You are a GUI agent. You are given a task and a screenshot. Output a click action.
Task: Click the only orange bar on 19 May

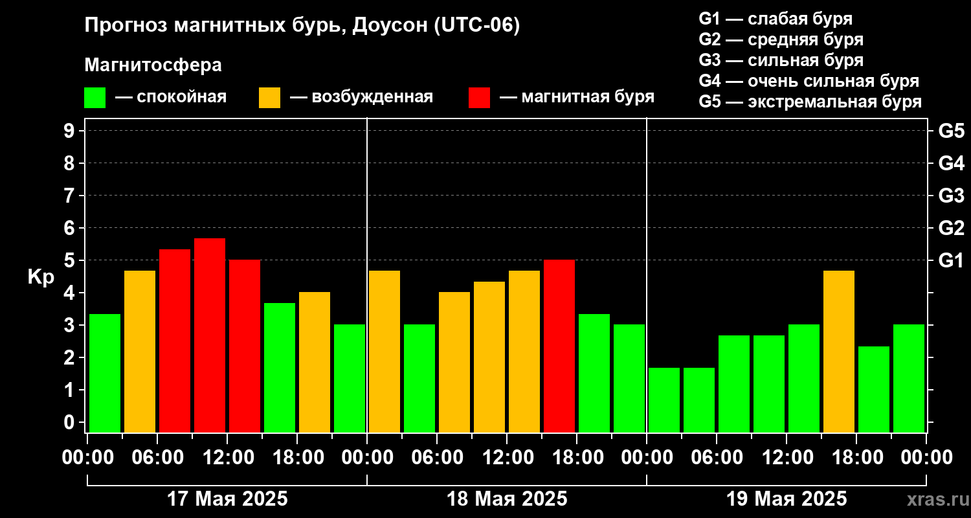click(839, 352)
